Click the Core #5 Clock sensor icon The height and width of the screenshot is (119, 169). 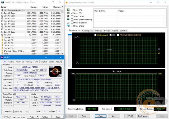click(x=2, y=27)
